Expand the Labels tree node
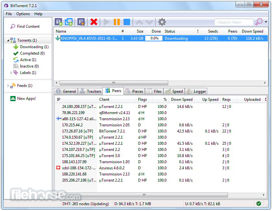Viewport: 272px width, 211px height. (11, 73)
